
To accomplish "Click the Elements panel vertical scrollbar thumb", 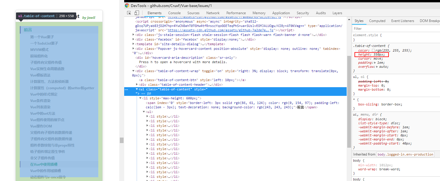I will pos(349,101).
